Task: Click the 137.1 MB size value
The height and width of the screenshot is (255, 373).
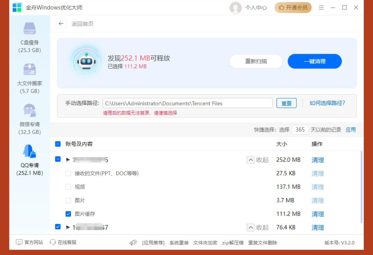Action: [x=288, y=187]
